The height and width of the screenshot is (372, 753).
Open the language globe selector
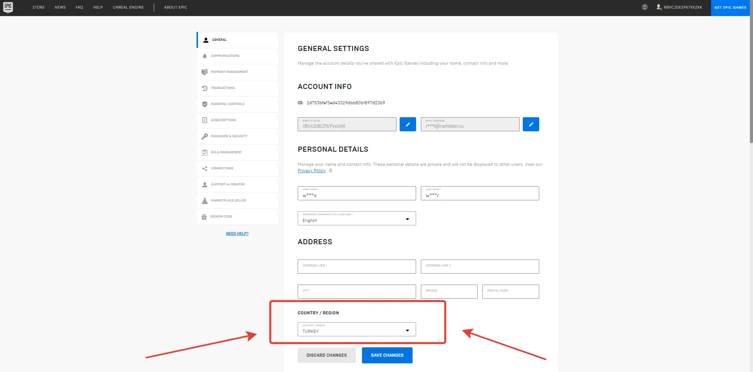pyautogui.click(x=644, y=7)
